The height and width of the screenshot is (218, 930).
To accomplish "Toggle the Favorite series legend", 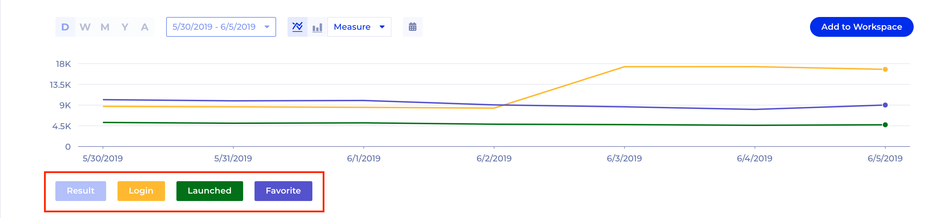I will 283,191.
